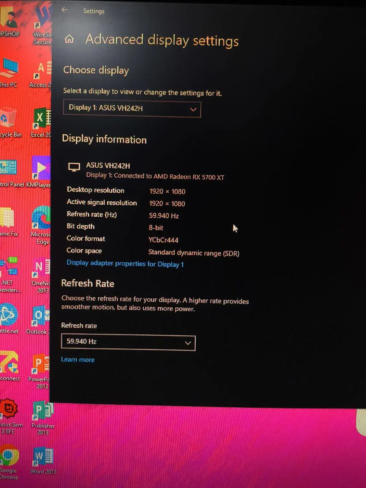Click the Display information heading

coord(104,139)
